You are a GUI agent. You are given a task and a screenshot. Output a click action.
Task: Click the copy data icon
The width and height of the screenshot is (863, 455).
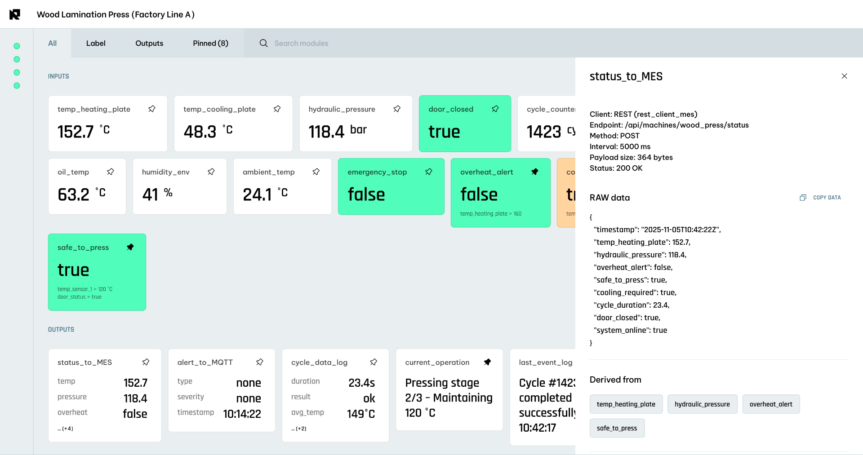click(x=803, y=198)
